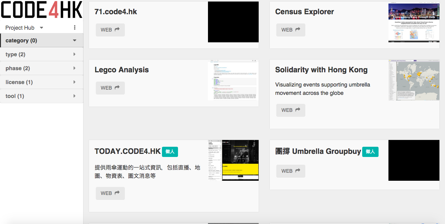Image resolution: width=445 pixels, height=224 pixels.
Task: Click the TODAY.CODE4.HK thumbnail
Action: point(233,160)
